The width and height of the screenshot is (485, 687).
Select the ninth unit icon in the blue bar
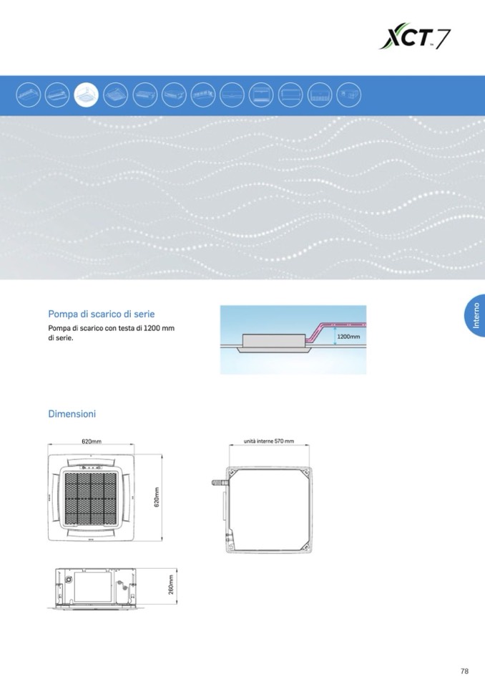coord(261,95)
